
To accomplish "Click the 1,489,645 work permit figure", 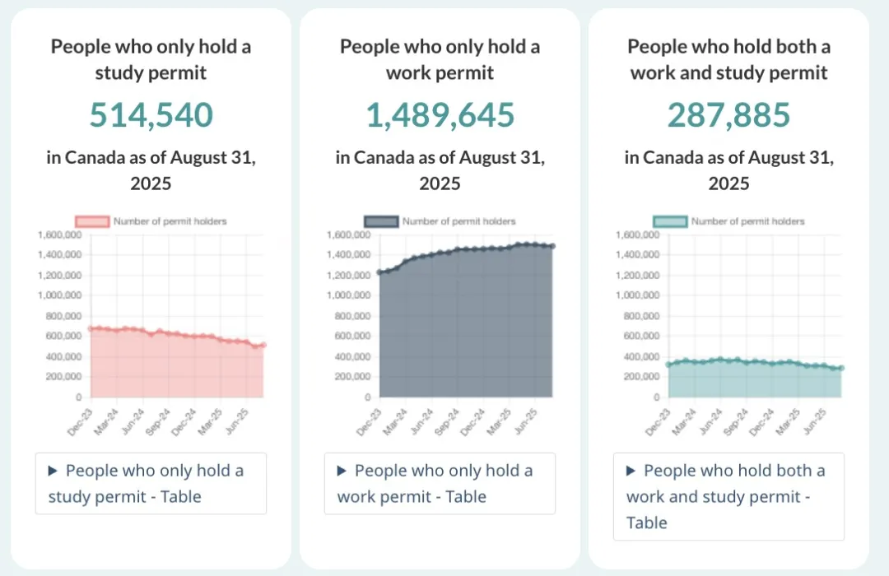I will 440,116.
